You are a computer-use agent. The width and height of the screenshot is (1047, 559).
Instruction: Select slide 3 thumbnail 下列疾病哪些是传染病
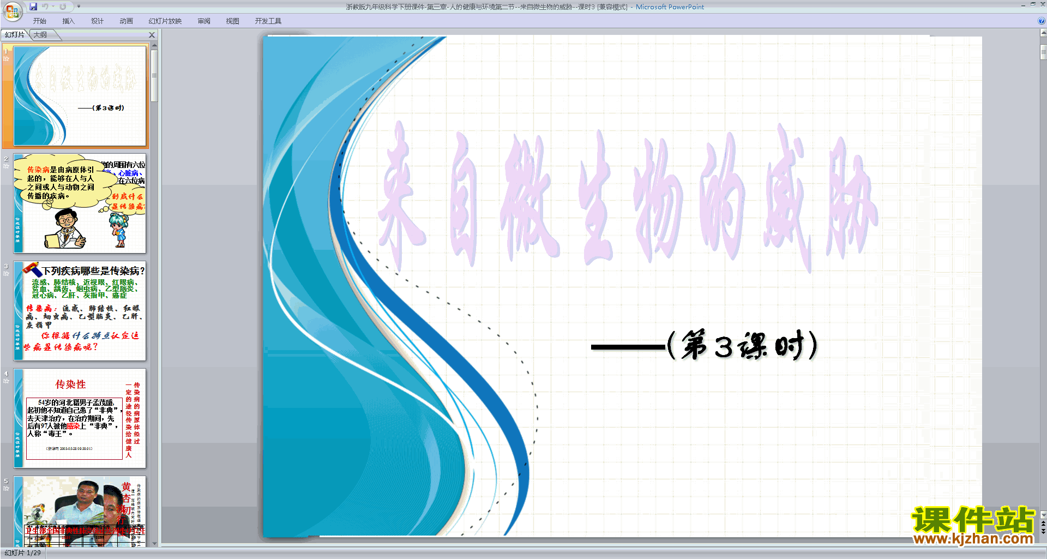(80, 311)
